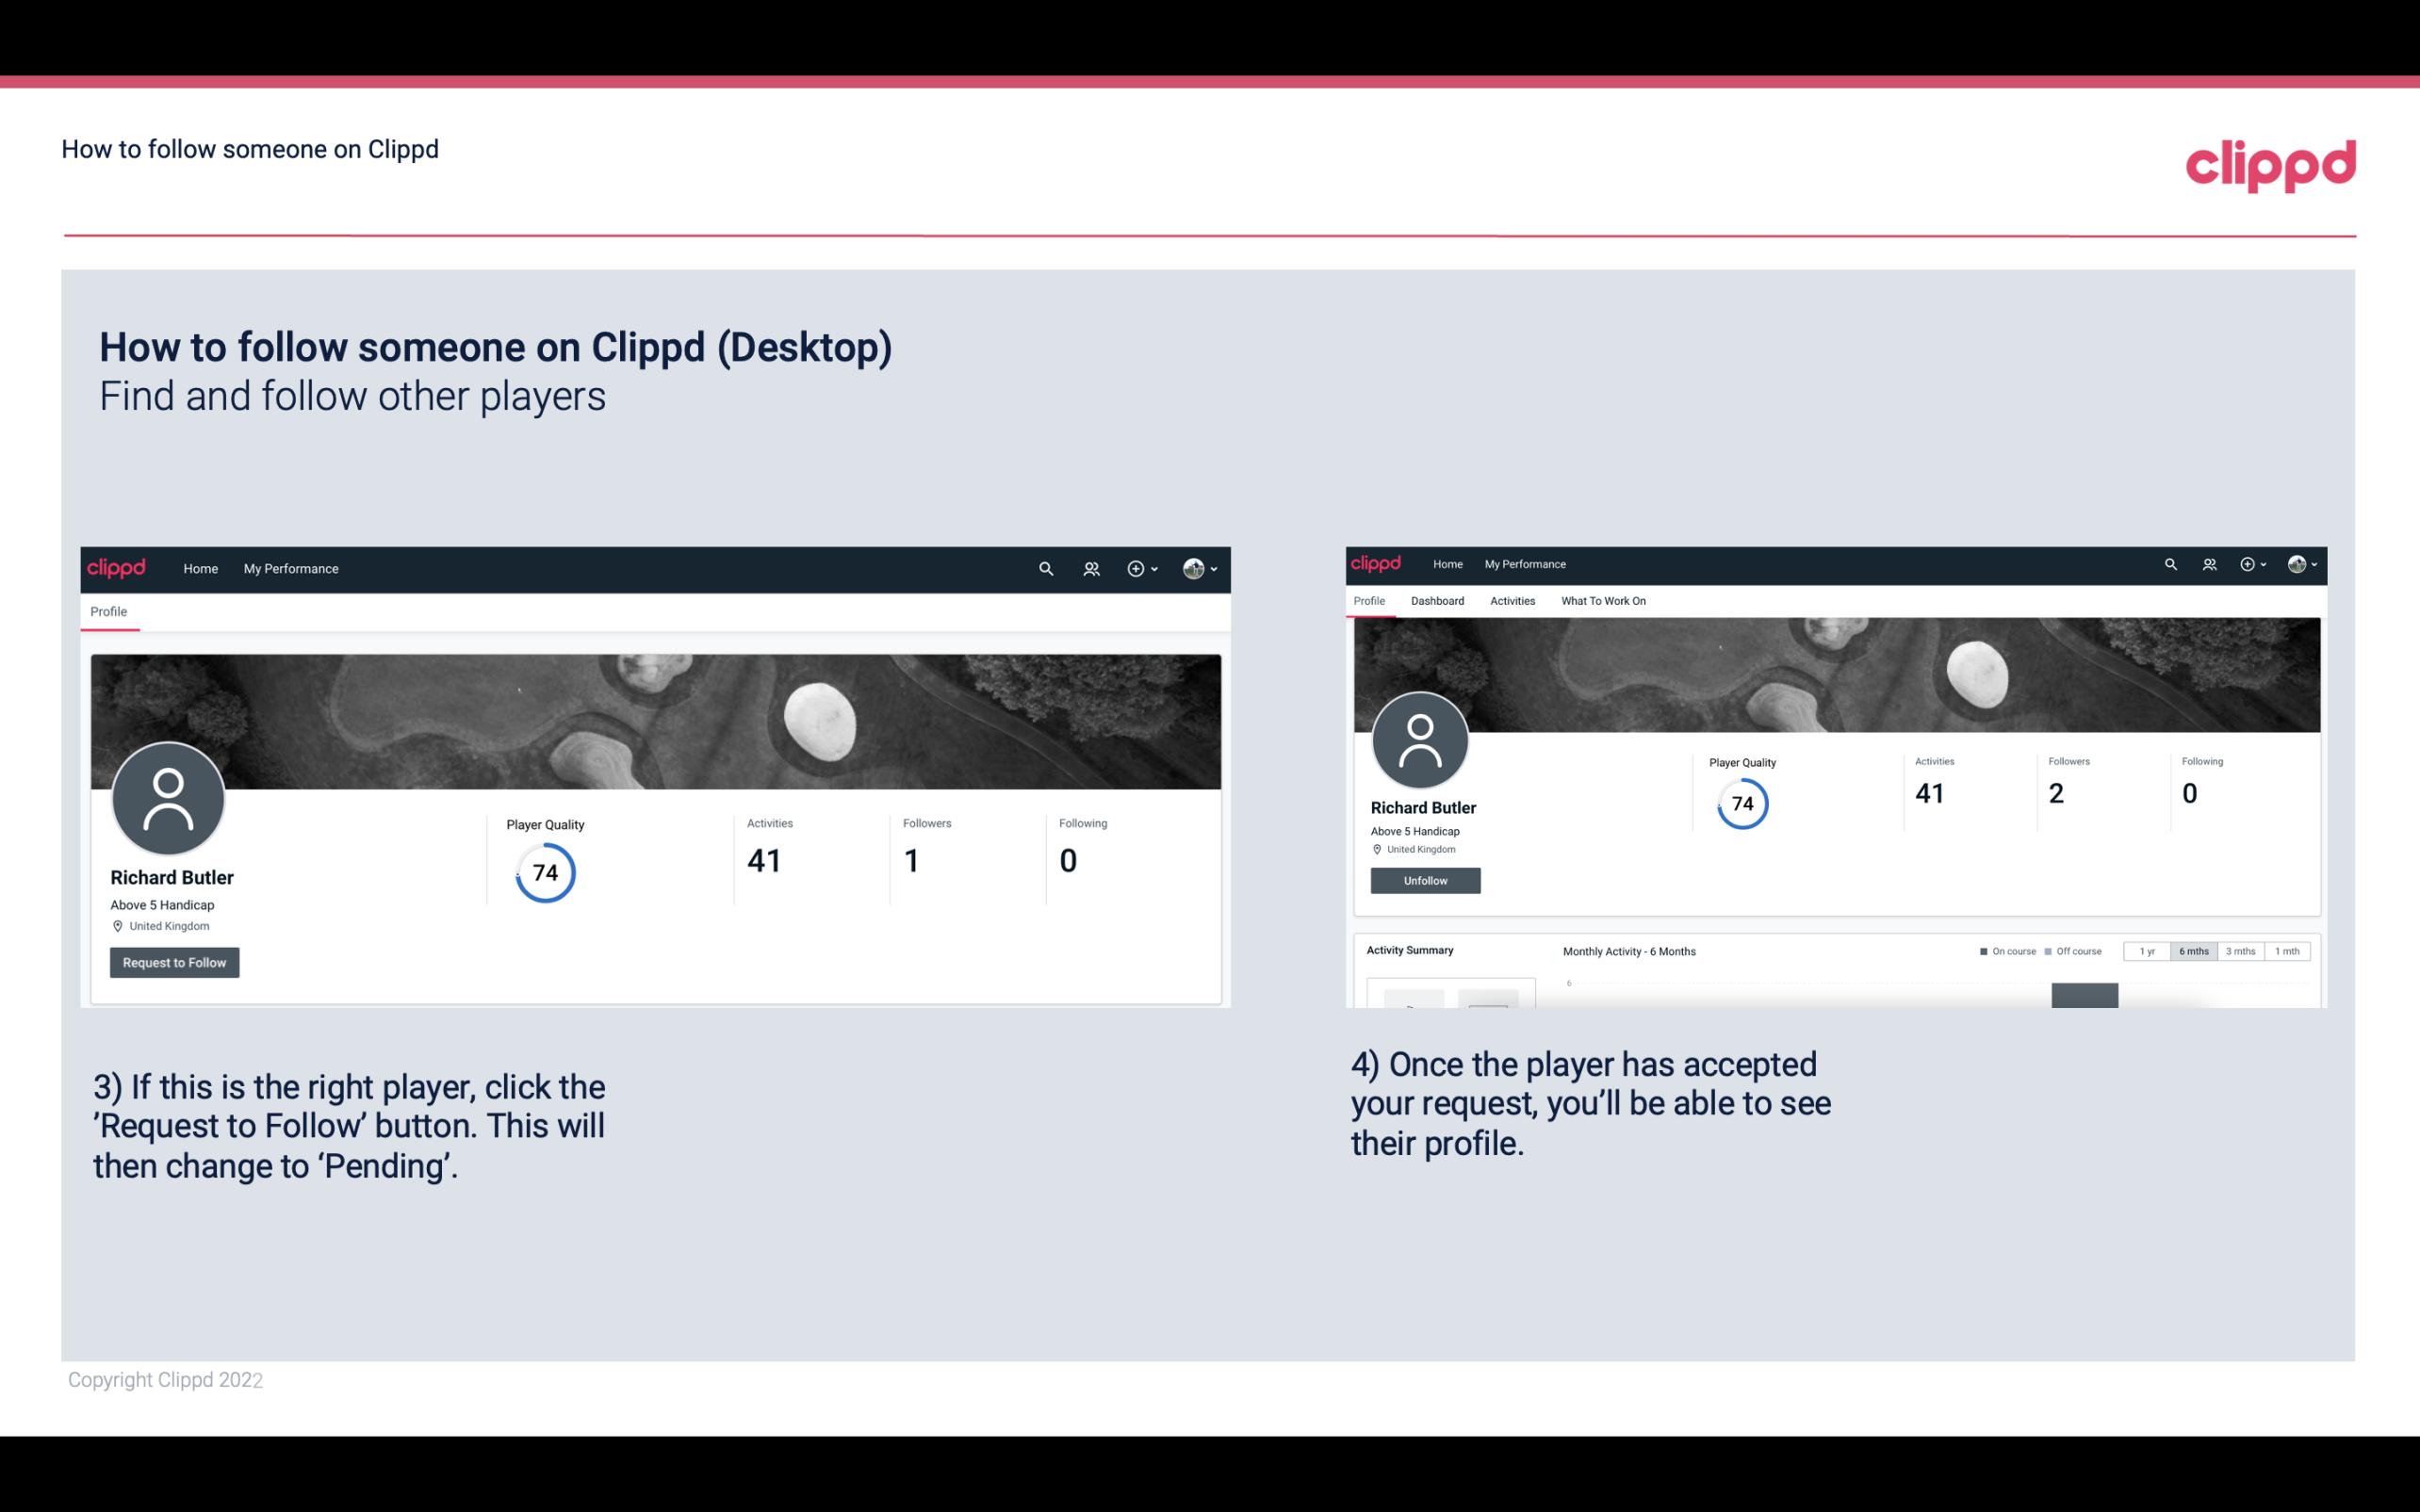Click the Activity Summary section header
The width and height of the screenshot is (2420, 1512).
pos(1406,950)
